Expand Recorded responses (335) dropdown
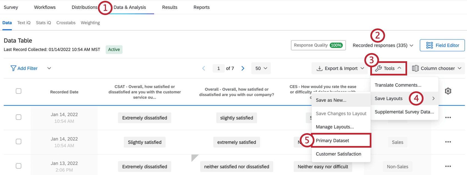The width and height of the screenshot is (467, 175). 383,45
